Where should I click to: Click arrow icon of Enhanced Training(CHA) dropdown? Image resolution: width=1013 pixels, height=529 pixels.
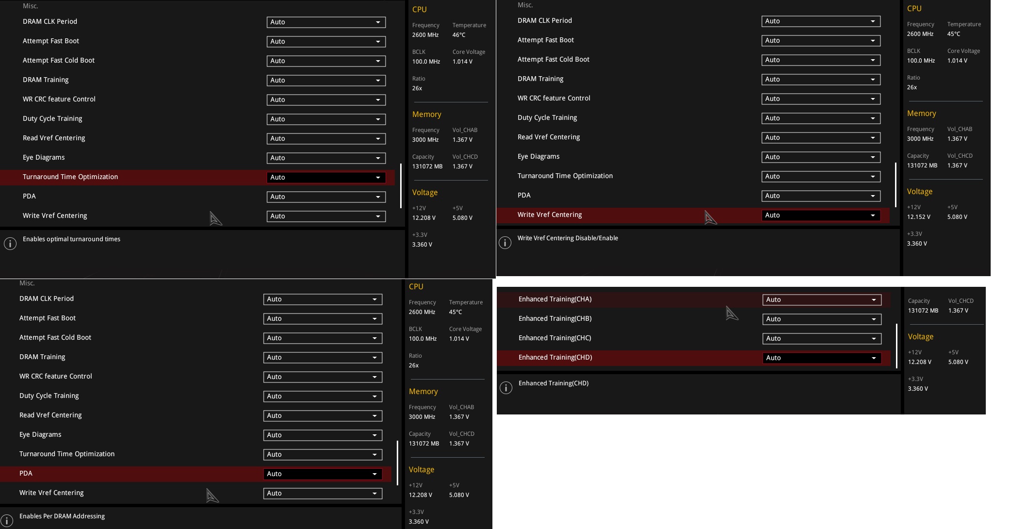pyautogui.click(x=874, y=300)
